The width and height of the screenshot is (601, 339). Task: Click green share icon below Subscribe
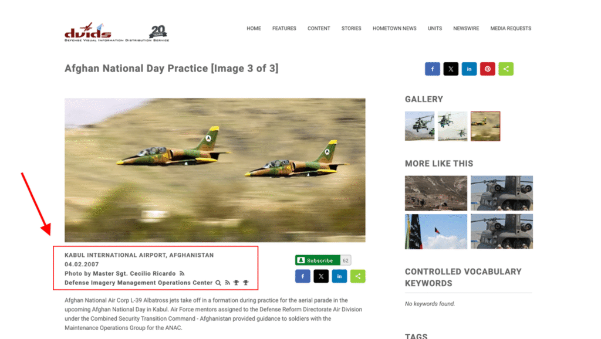[x=357, y=276]
